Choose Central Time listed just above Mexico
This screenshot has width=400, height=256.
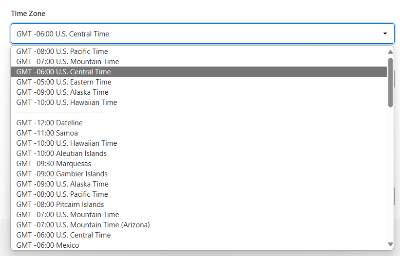point(63,235)
